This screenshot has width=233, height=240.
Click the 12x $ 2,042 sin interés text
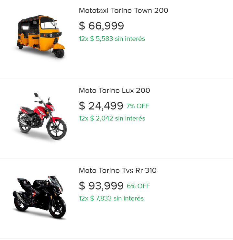112,118
